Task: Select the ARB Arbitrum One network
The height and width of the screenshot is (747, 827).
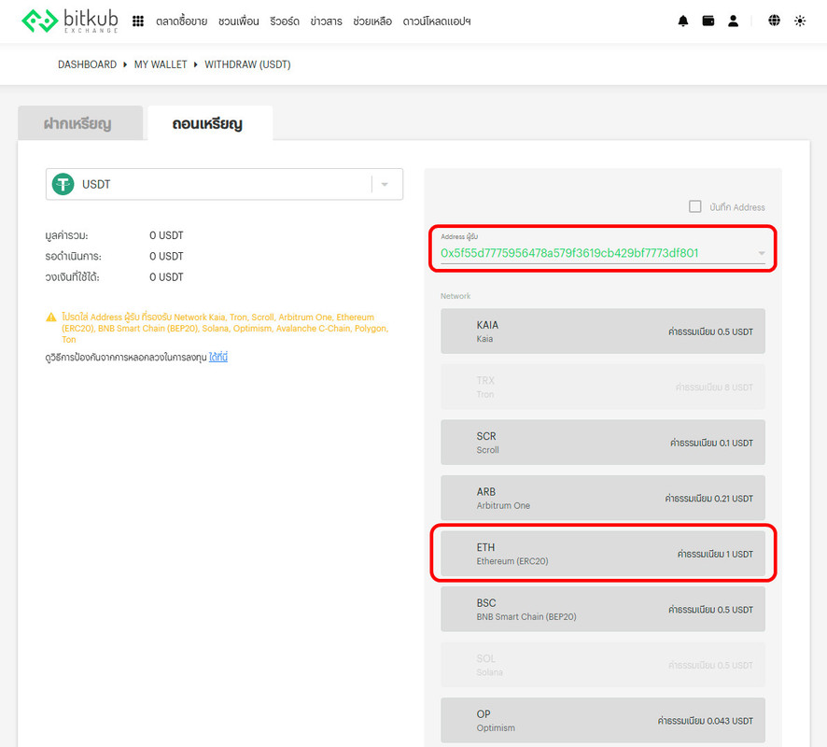Action: pos(603,498)
